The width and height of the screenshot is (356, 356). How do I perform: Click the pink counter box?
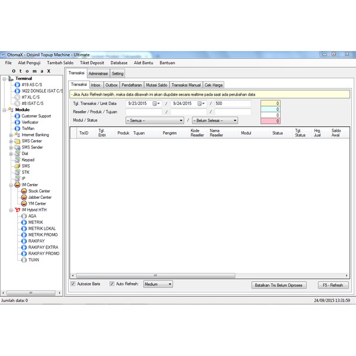coord(271,121)
